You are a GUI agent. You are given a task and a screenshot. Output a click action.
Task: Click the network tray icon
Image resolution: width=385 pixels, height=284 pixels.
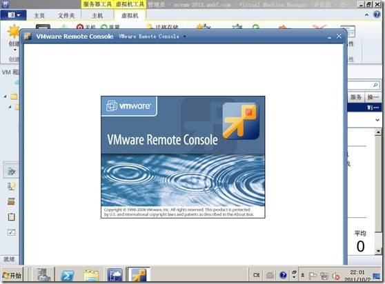324,276
